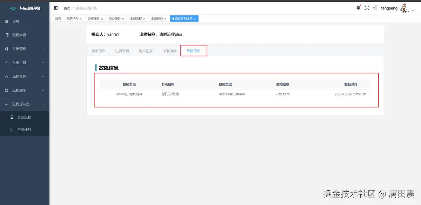Screen dimensions: 421x205
Task: Open the 故障信息 tab
Action: point(194,51)
